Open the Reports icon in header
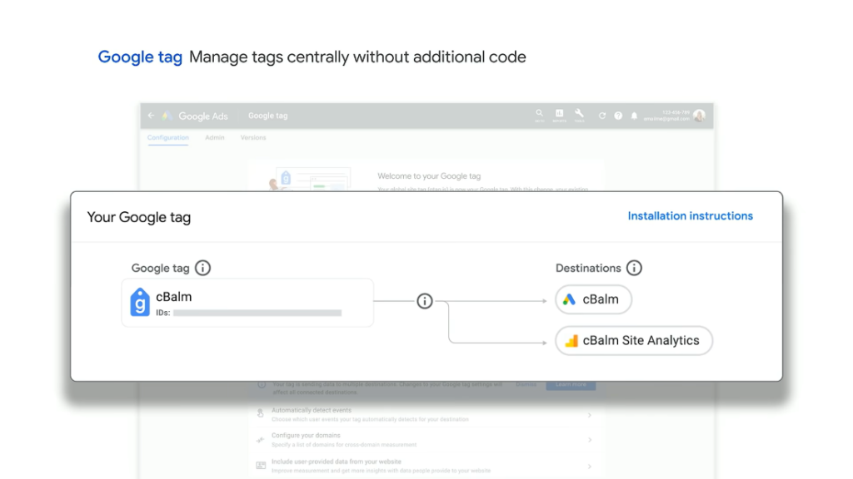 [559, 114]
